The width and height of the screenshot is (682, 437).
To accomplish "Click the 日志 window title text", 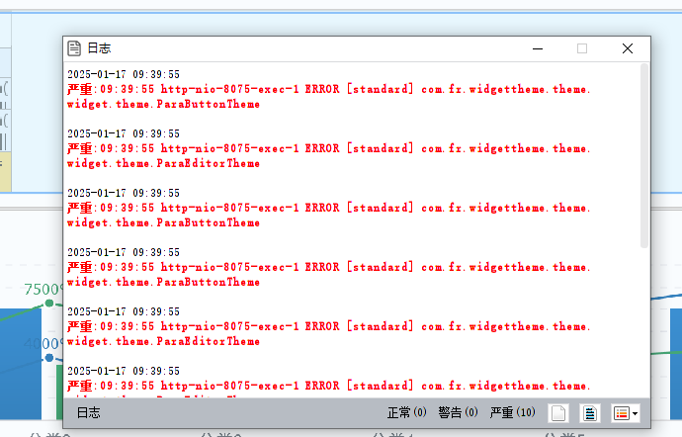I will pos(99,48).
